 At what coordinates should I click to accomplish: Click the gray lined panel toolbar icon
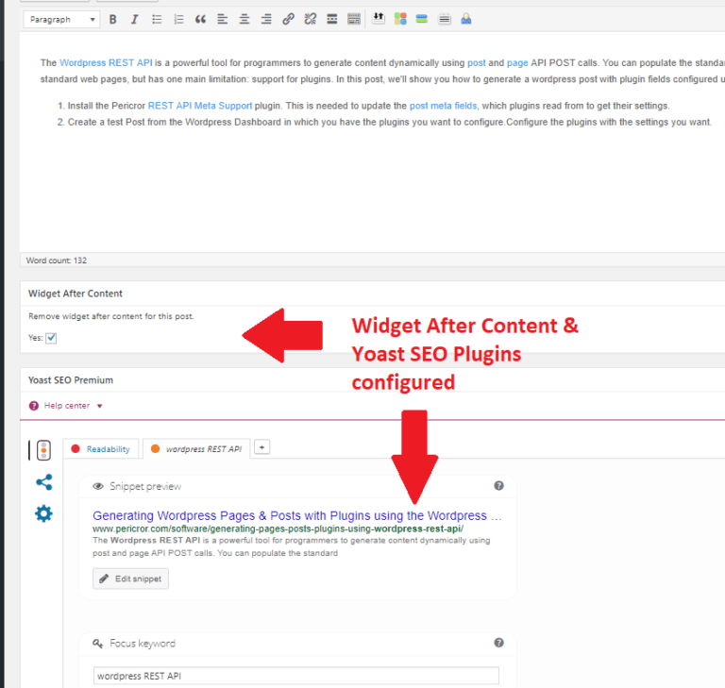click(x=445, y=19)
